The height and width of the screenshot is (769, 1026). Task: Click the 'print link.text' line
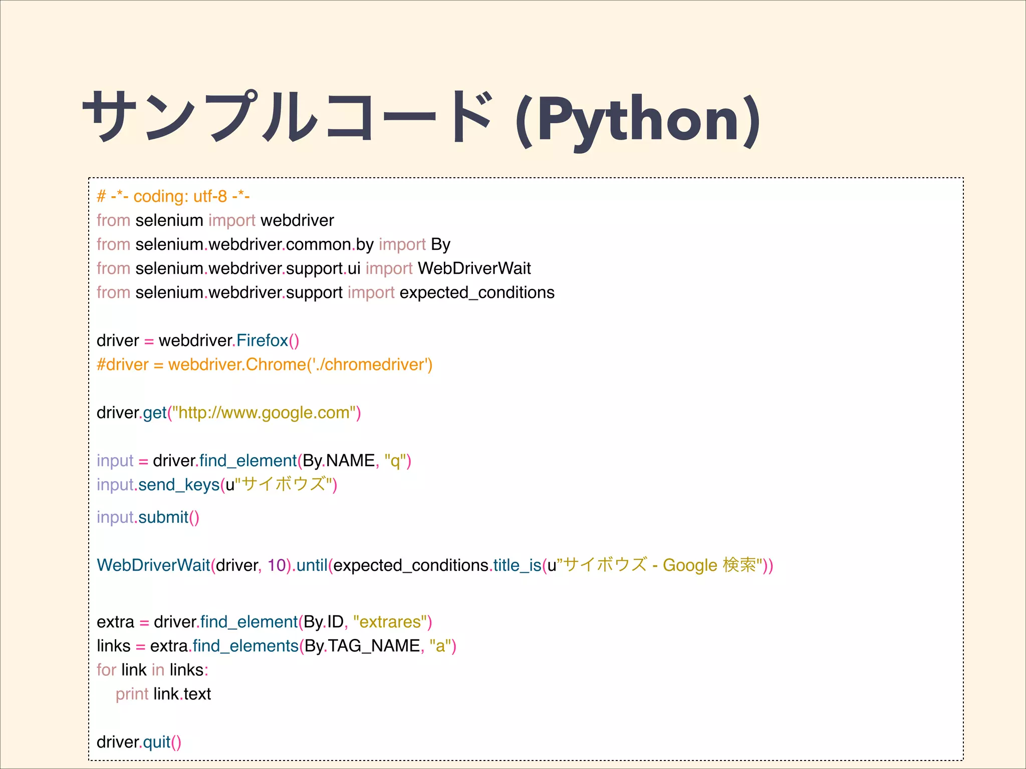click(163, 694)
